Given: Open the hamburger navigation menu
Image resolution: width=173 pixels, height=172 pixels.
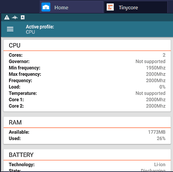Looking at the screenshot, I should (10, 29).
